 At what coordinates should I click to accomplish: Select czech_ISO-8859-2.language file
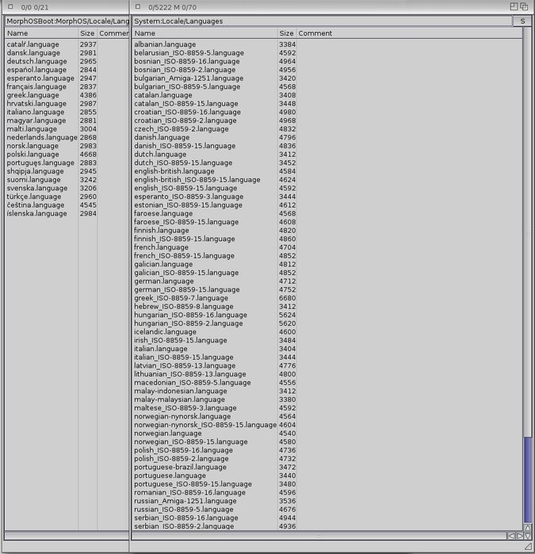pyautogui.click(x=182, y=129)
